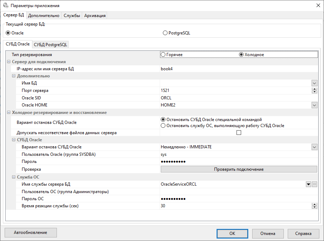The width and height of the screenshot is (324, 241).
Task: Switch to the Службы tab
Action: (x=72, y=16)
